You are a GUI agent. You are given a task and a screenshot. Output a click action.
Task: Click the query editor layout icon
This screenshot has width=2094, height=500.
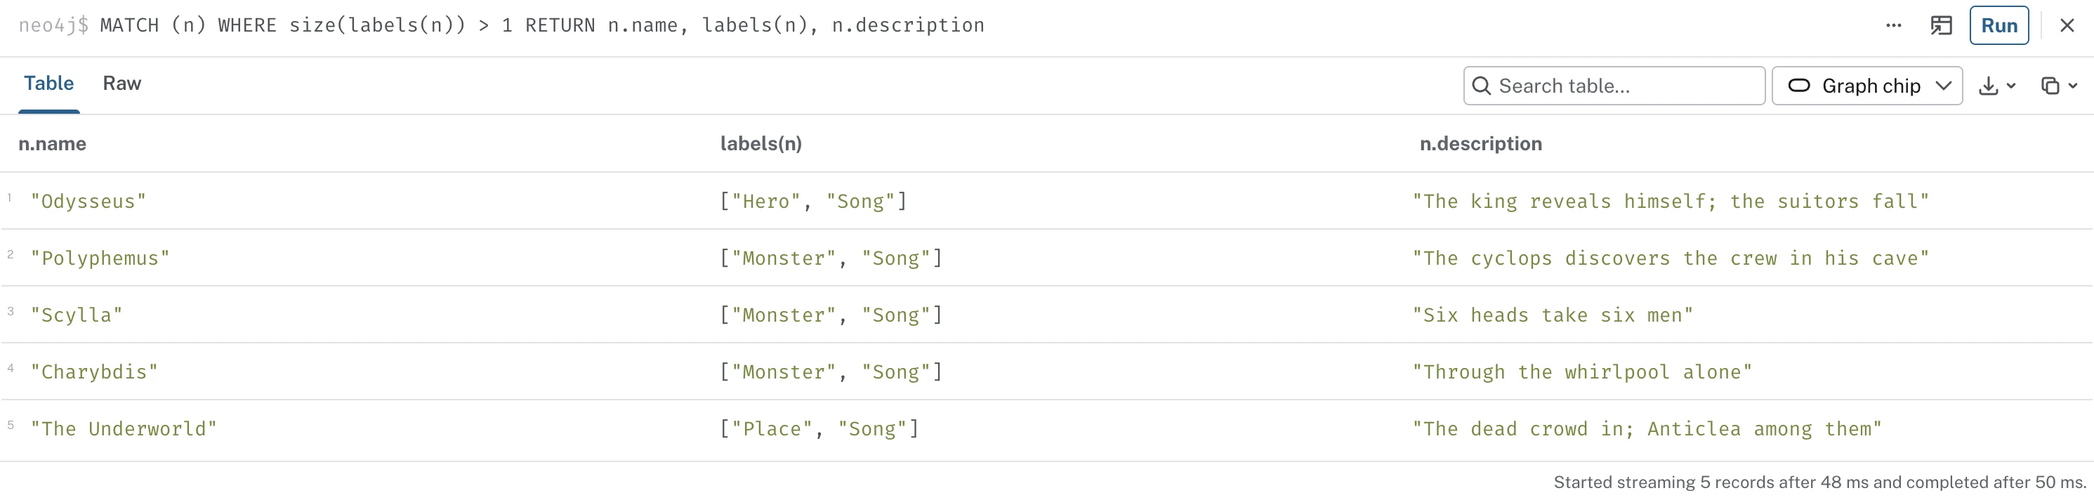pos(1940,25)
